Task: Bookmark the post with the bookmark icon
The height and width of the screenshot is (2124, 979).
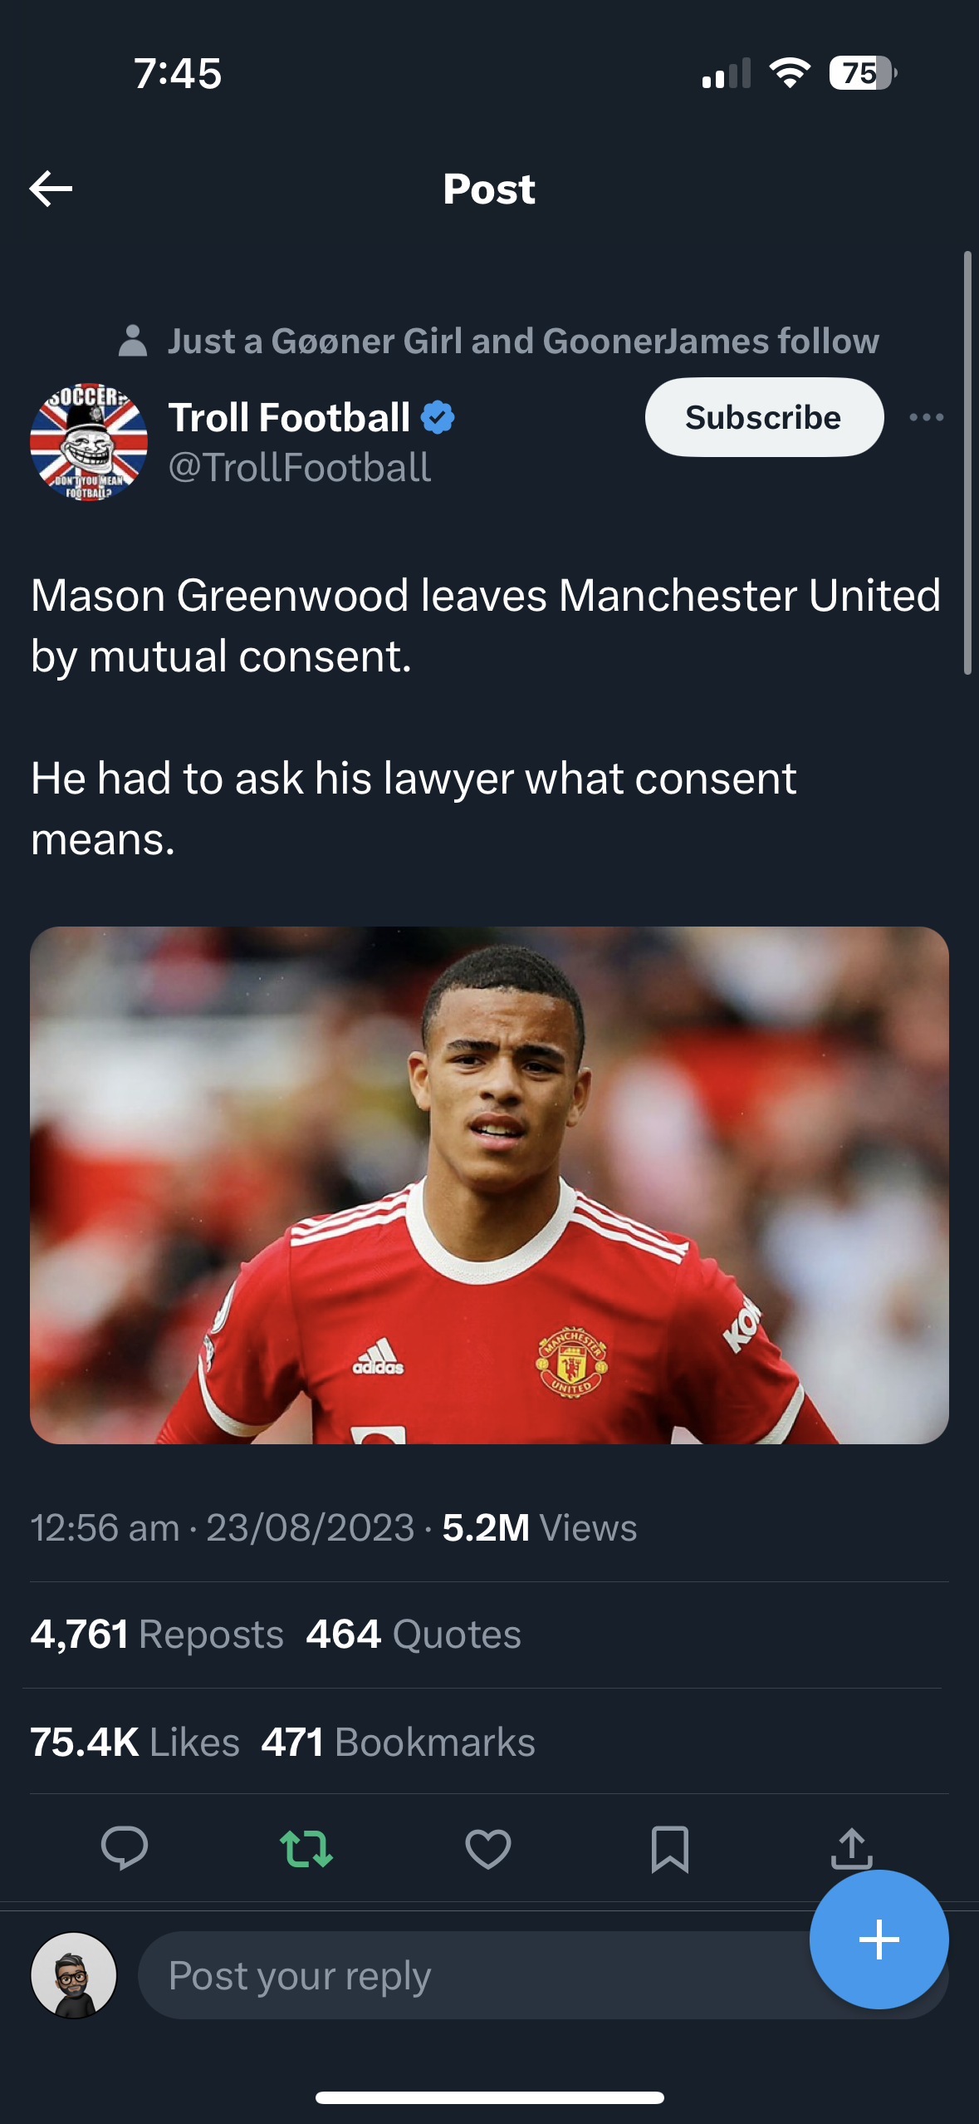Action: tap(670, 1849)
